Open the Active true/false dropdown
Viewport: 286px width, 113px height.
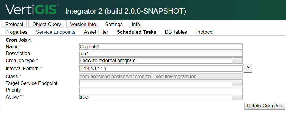point(237,97)
